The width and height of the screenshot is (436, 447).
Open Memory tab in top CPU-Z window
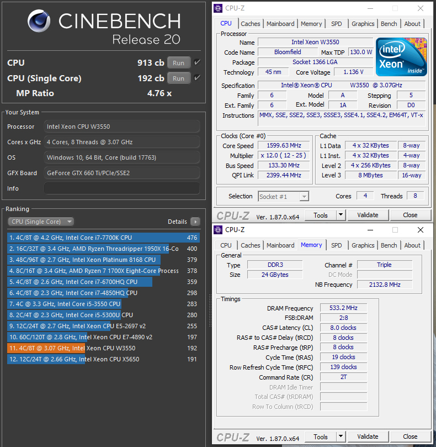click(311, 24)
